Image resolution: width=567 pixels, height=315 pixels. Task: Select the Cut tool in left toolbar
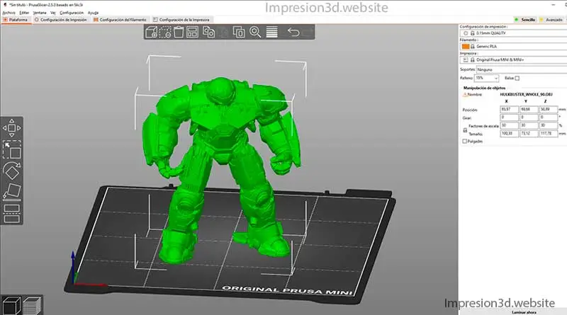tap(11, 213)
